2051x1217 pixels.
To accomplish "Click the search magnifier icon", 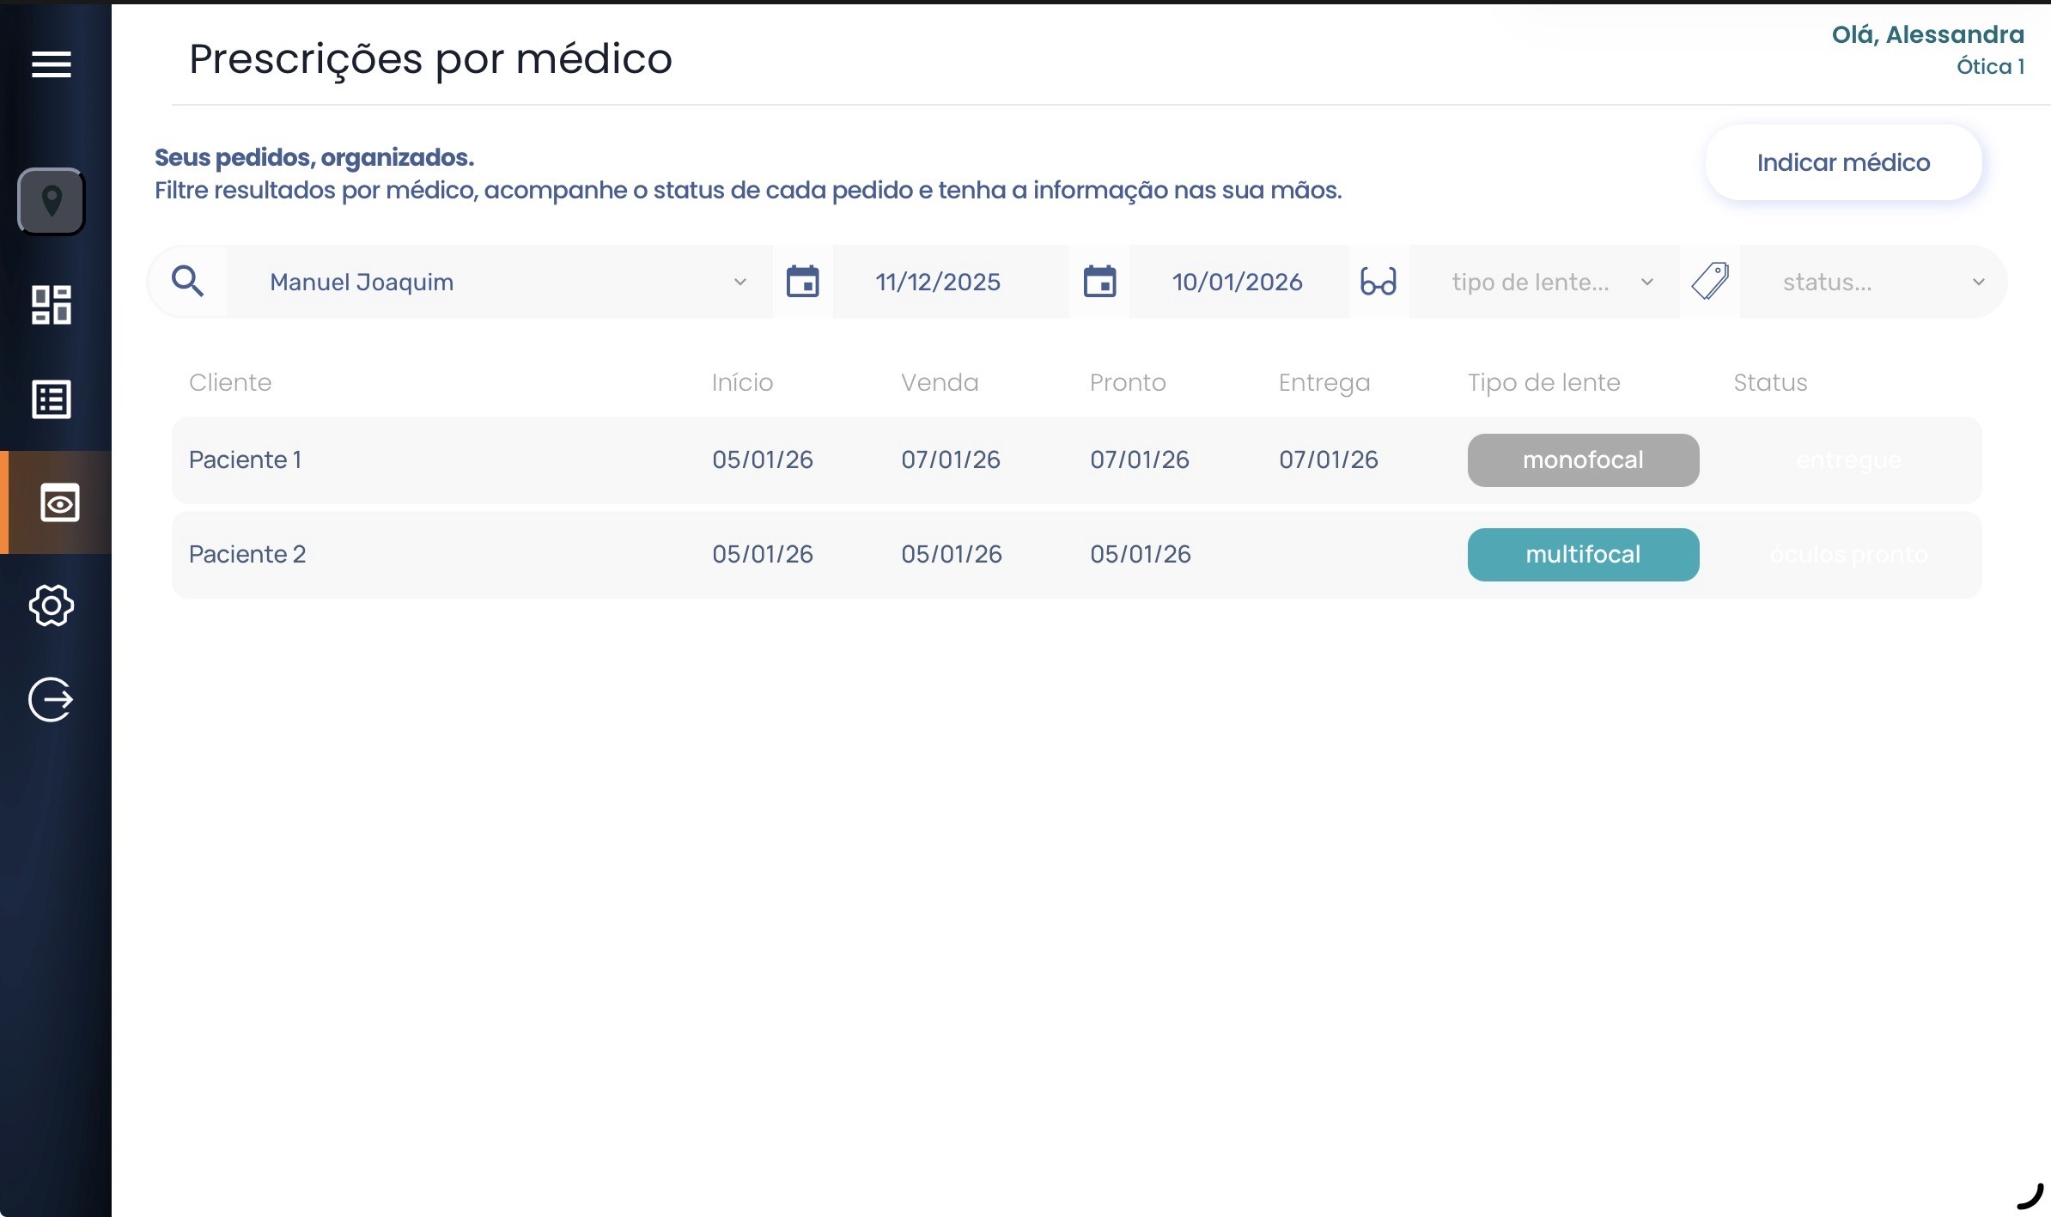I will [x=187, y=282].
